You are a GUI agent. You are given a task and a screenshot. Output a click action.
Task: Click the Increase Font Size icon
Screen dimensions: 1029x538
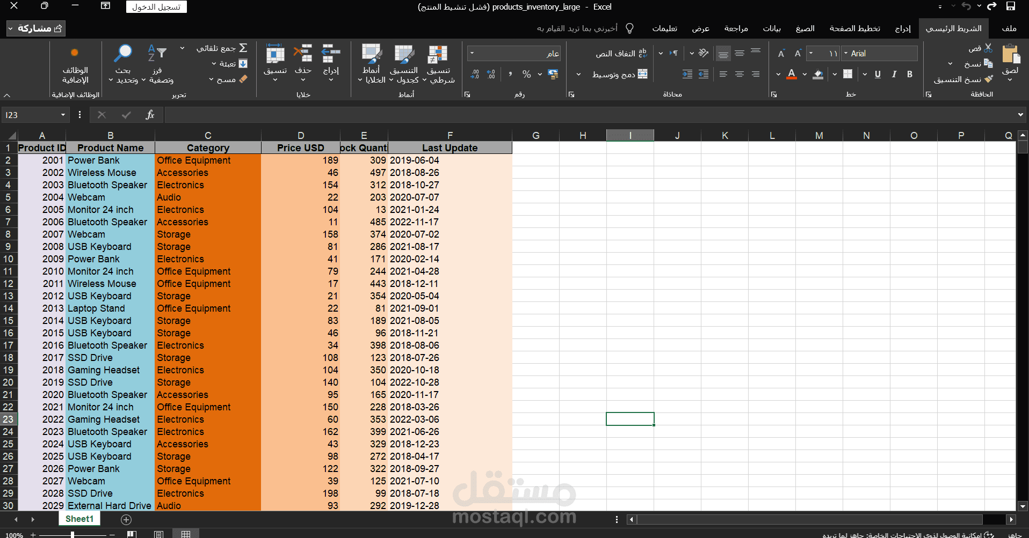pyautogui.click(x=798, y=53)
